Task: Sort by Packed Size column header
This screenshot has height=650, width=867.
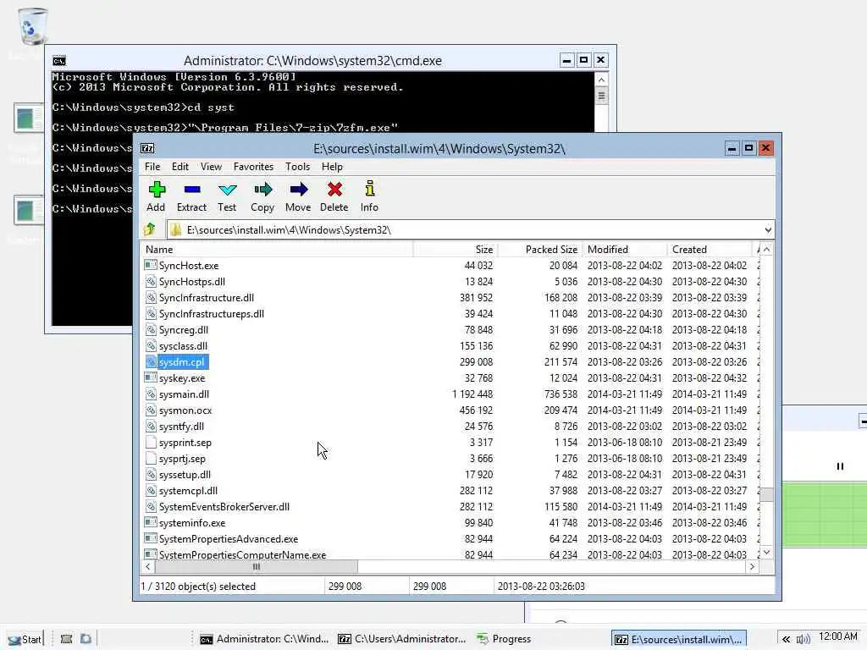Action: (539, 250)
